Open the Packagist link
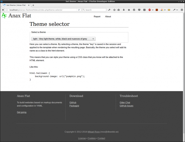This screenshot has height=142, width=185. click(x=74, y=106)
